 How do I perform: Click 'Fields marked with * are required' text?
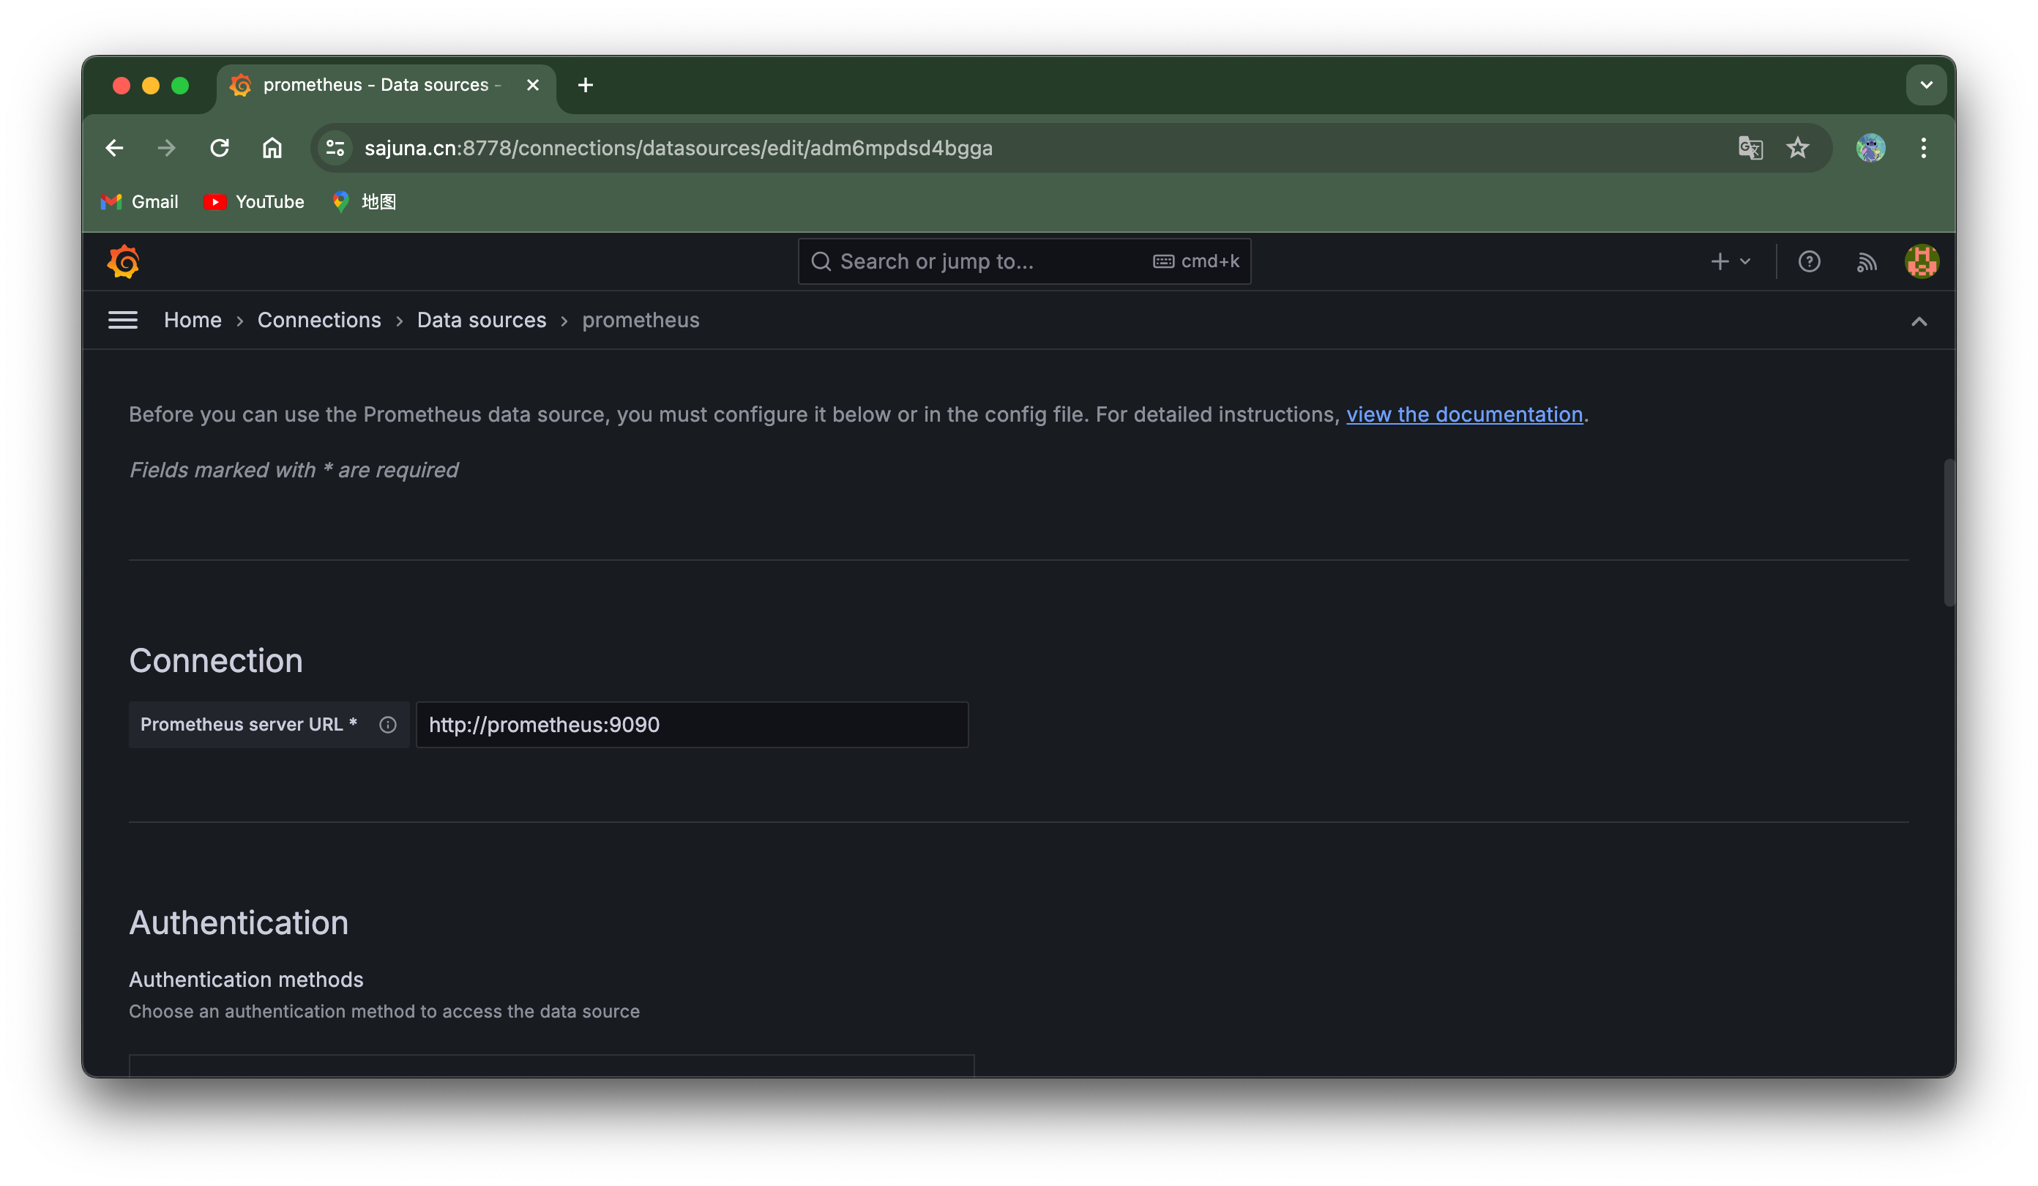294,470
